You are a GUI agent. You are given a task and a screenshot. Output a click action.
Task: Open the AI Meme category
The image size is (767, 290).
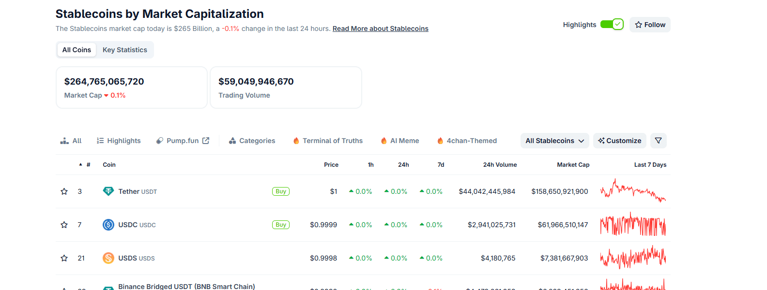point(400,141)
